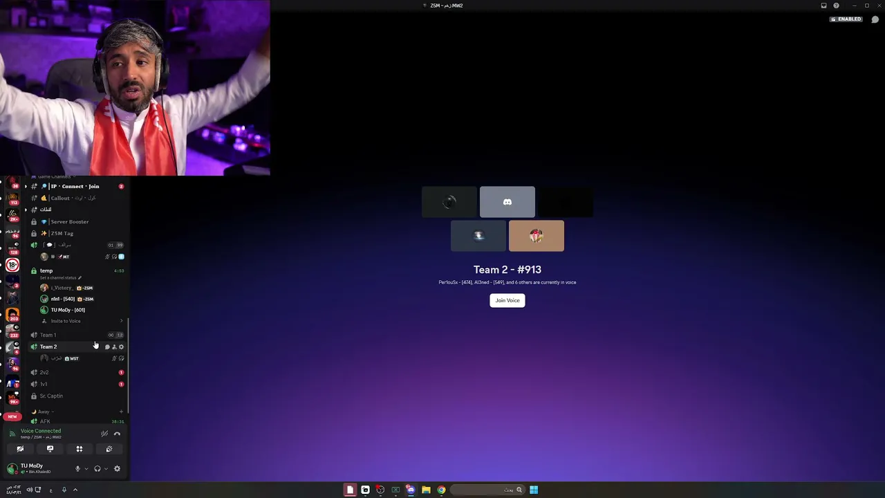885x498 pixels.
Task: Join the 1v1 voice channel
Action: [76, 384]
